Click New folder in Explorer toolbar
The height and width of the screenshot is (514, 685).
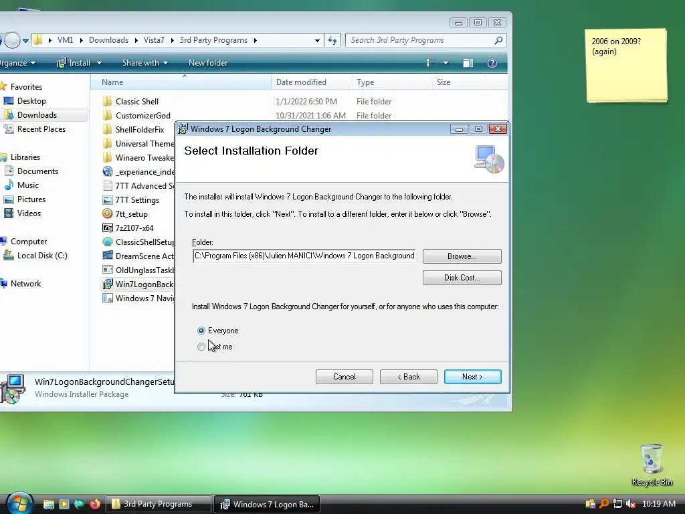click(x=208, y=63)
